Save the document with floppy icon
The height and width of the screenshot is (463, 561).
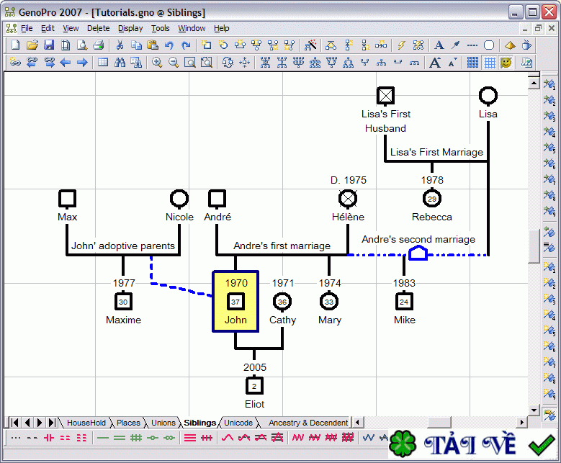(49, 45)
